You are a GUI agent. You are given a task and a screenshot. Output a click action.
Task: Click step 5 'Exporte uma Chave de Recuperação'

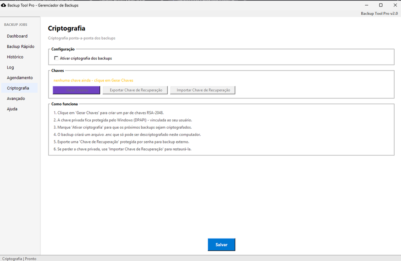point(121,142)
